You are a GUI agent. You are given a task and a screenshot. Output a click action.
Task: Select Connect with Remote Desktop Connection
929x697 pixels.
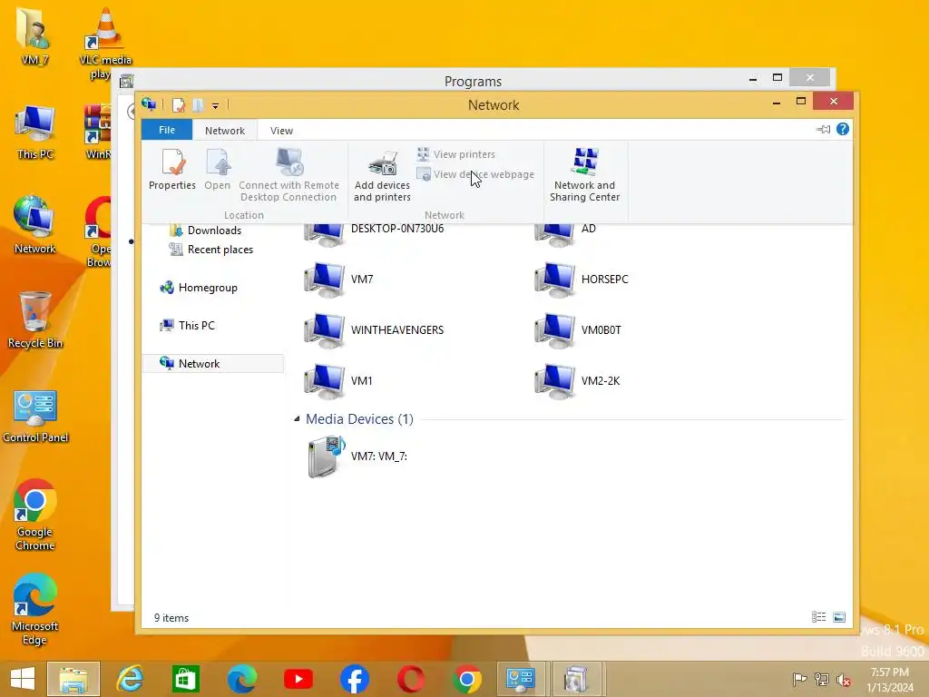tap(289, 175)
